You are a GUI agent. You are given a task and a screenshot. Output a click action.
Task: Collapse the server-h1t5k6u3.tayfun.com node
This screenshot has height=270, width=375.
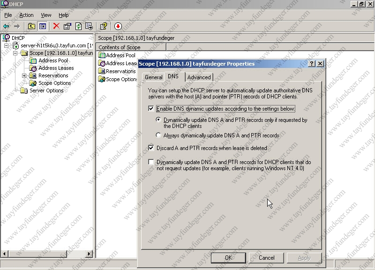pyautogui.click(x=7, y=45)
